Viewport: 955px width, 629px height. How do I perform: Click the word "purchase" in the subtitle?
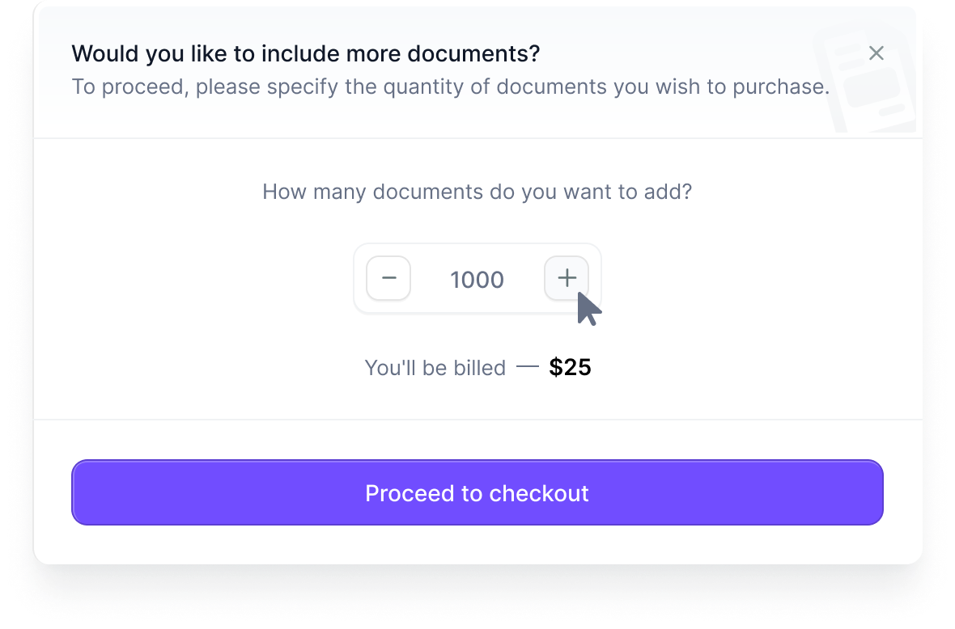pyautogui.click(x=781, y=87)
